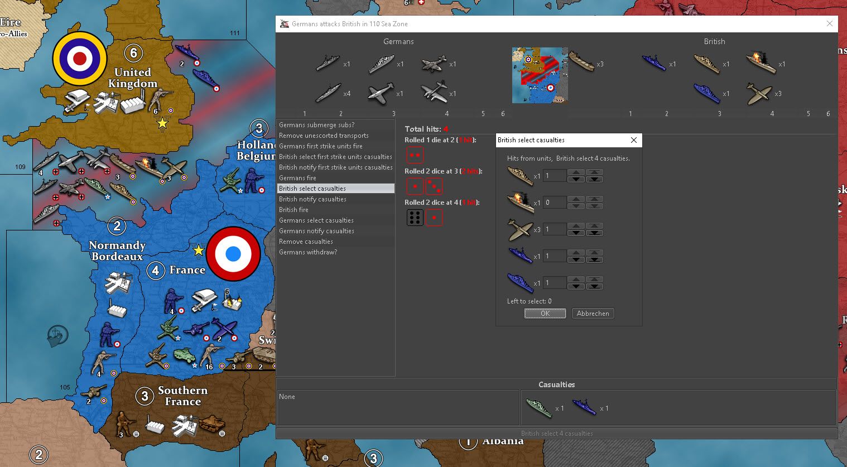Increase casualties for the burning battleship
The height and width of the screenshot is (467, 847).
[x=576, y=199]
